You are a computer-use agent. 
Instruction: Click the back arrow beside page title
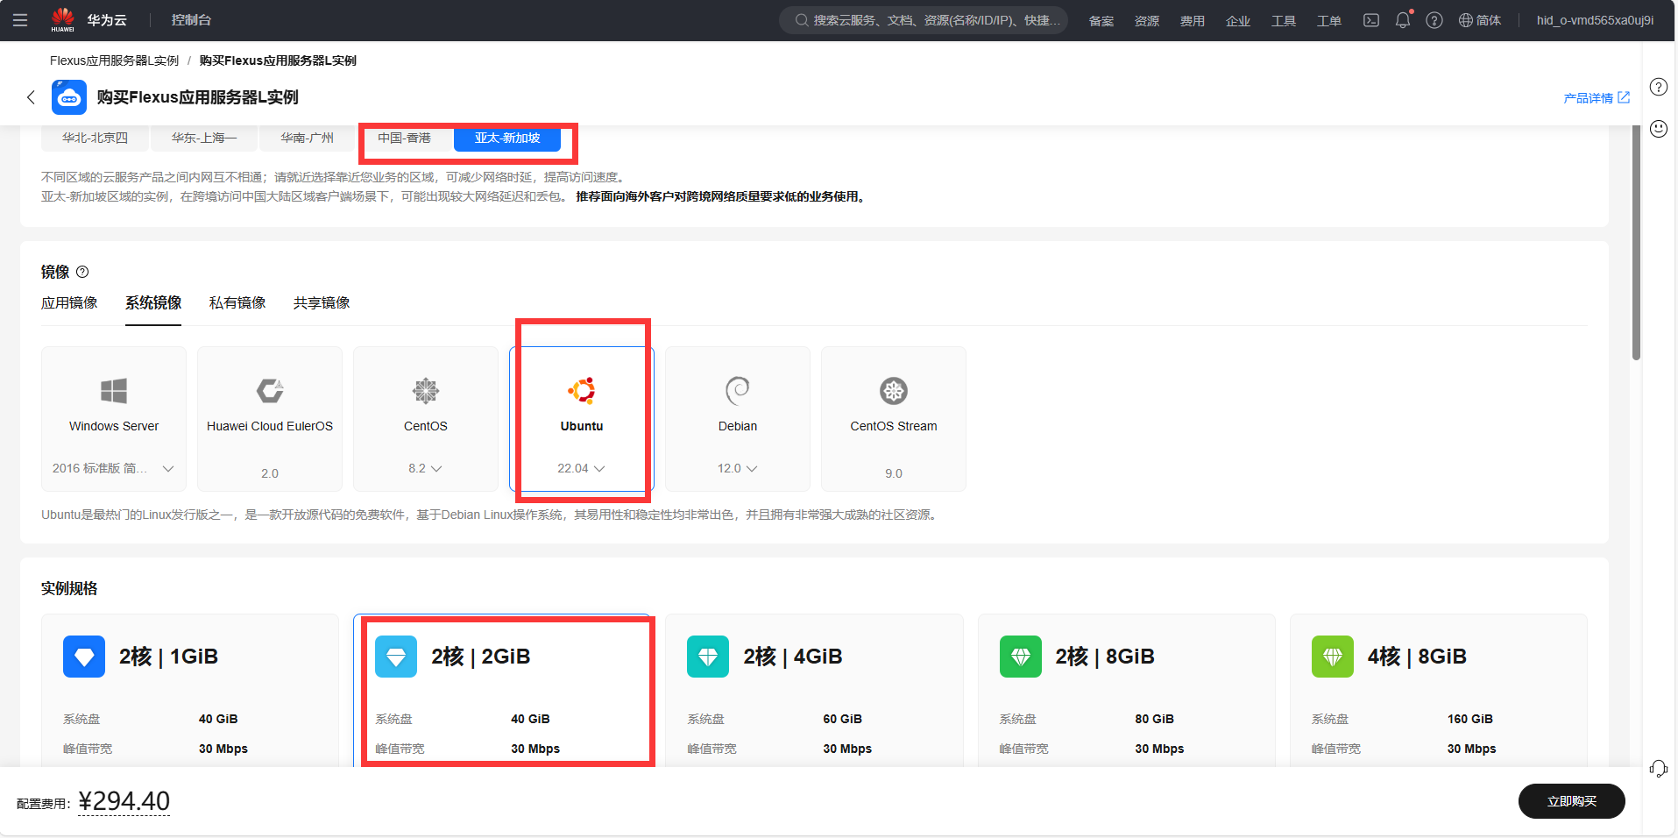coord(32,97)
